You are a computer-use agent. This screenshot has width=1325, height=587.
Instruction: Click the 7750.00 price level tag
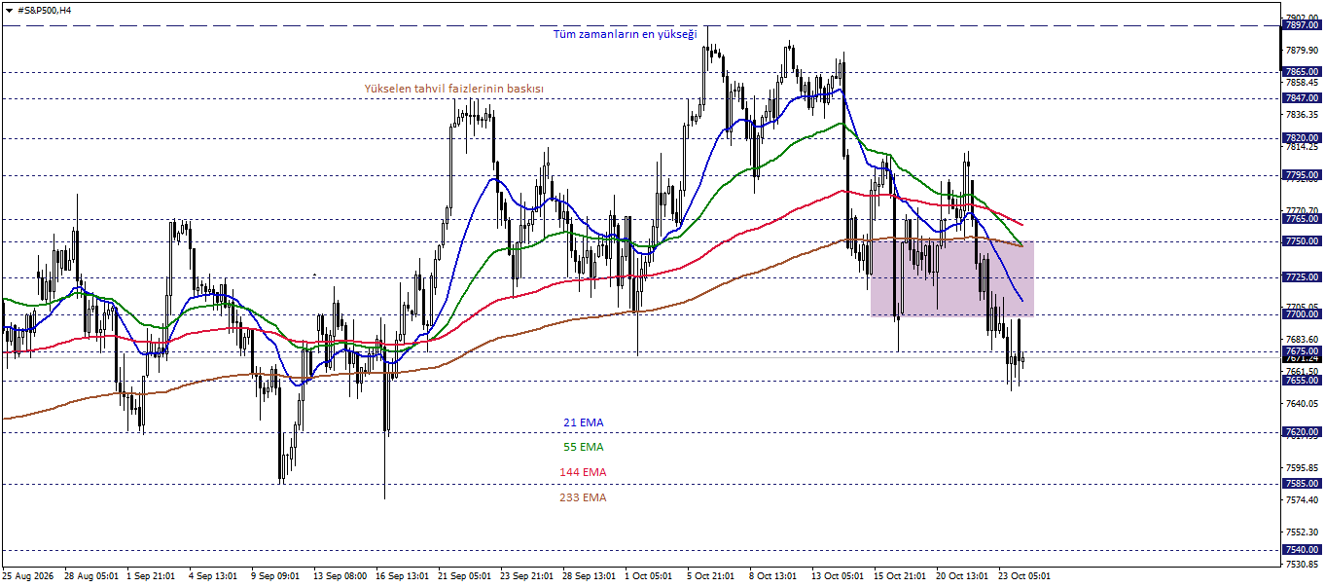point(1302,241)
